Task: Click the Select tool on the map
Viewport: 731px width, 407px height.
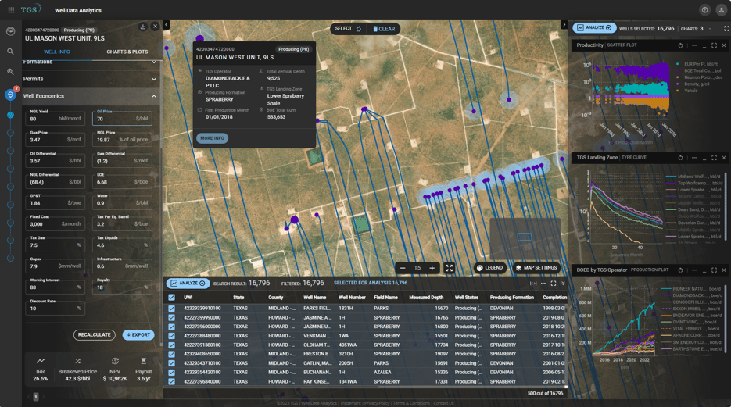Action: click(348, 29)
